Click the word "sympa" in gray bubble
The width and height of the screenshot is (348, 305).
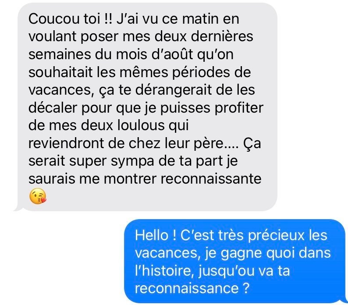[132, 162]
